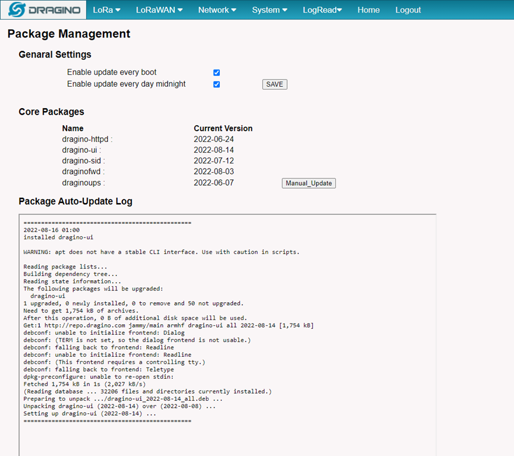
Task: Click inside the Package Auto-Update Log box
Action: coord(228,335)
